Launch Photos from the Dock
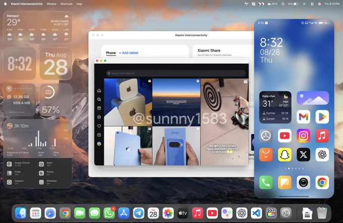The width and height of the screenshot is (343, 223). (168, 213)
